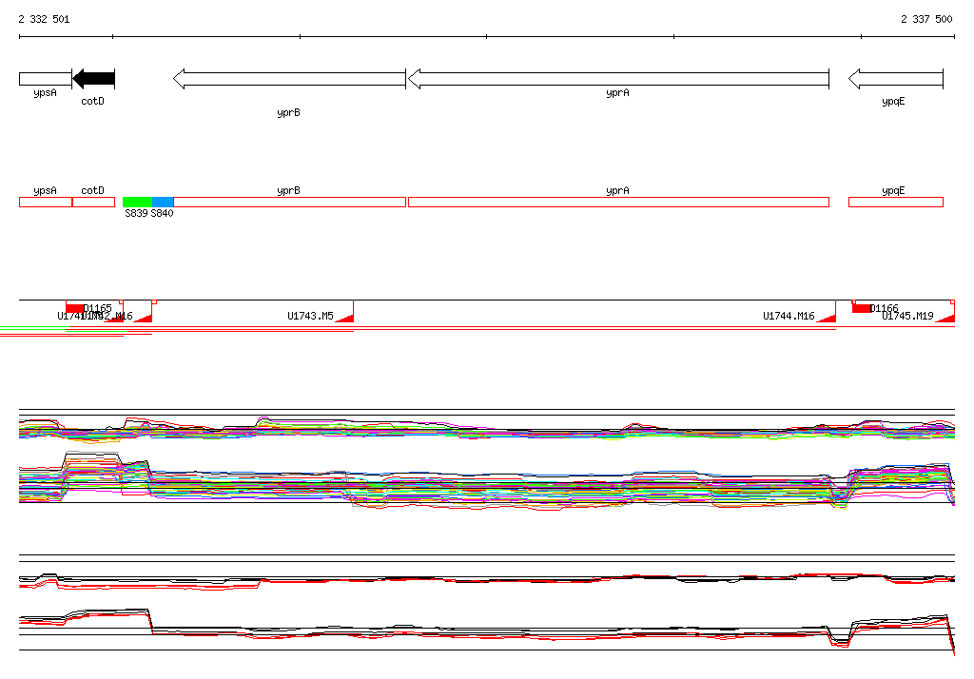Viewport: 974px width, 679px height.
Task: Click the yprB label under the top gene arrow
Action: click(x=289, y=112)
